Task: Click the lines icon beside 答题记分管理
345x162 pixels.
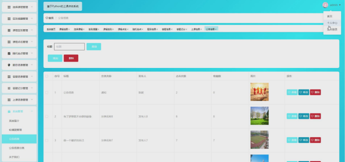Action: pyautogui.click(x=9, y=88)
